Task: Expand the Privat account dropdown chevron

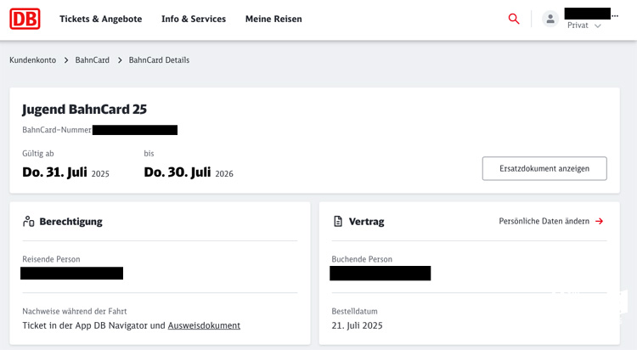Action: coord(598,26)
